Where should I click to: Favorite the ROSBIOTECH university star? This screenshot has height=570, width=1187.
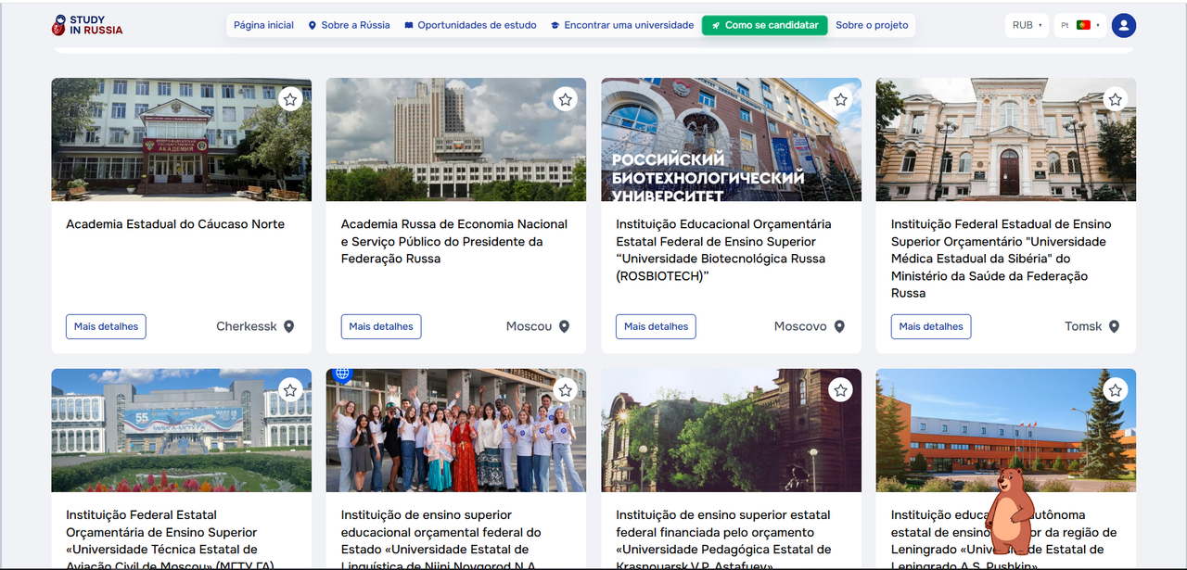pyautogui.click(x=840, y=99)
